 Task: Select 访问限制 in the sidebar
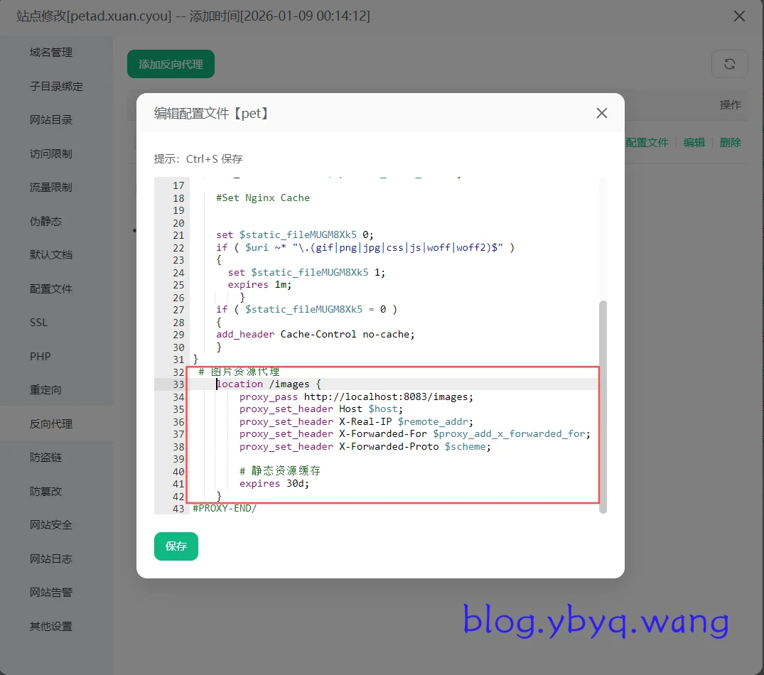[51, 154]
